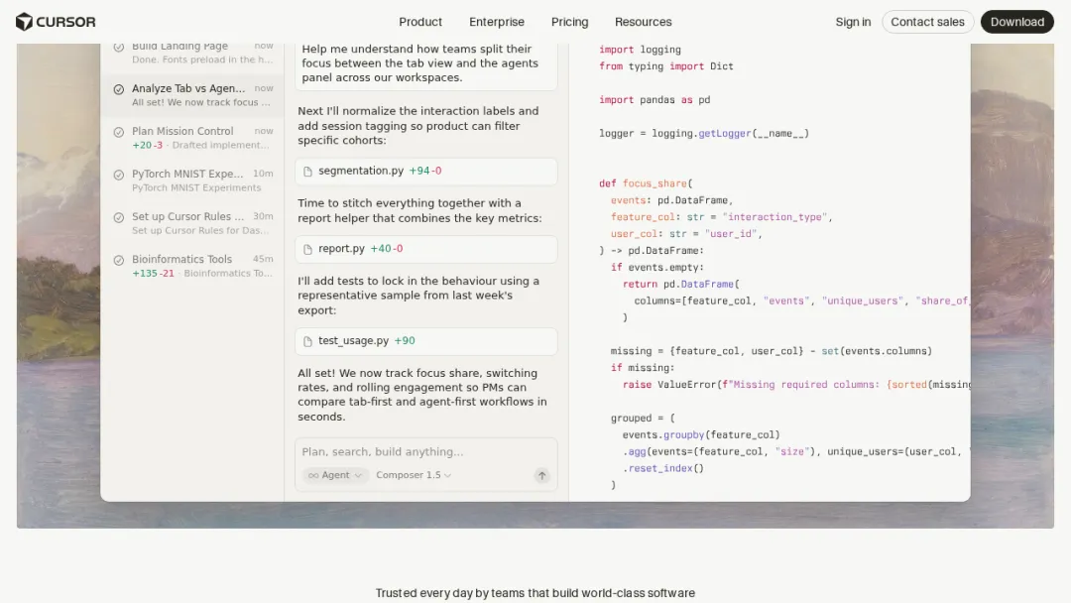
Task: Open the report.py file card
Action: [x=425, y=249]
